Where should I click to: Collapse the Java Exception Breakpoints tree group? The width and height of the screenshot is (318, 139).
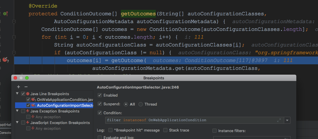tap(17, 111)
